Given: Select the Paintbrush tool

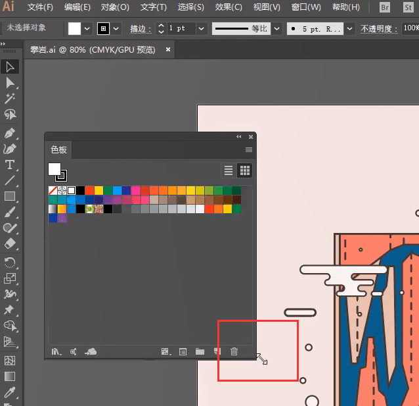Looking at the screenshot, I should pyautogui.click(x=10, y=212).
